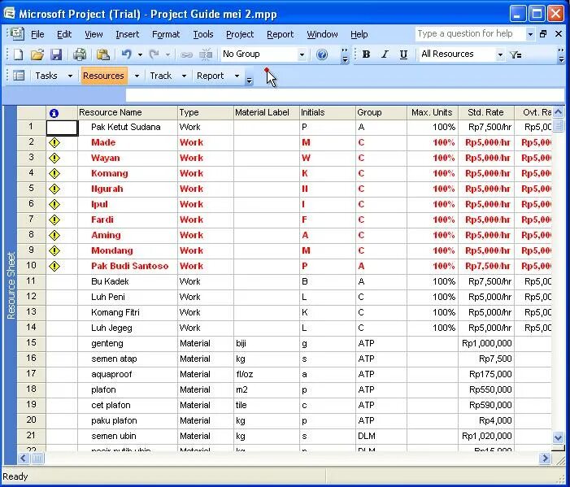Click the Redo arrow icon
This screenshot has height=487, width=570.
click(x=154, y=54)
